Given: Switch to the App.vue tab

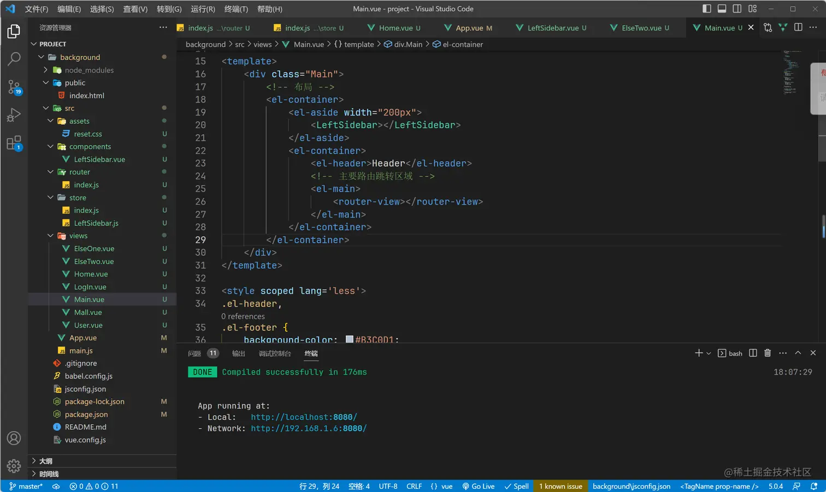Looking at the screenshot, I should point(469,28).
